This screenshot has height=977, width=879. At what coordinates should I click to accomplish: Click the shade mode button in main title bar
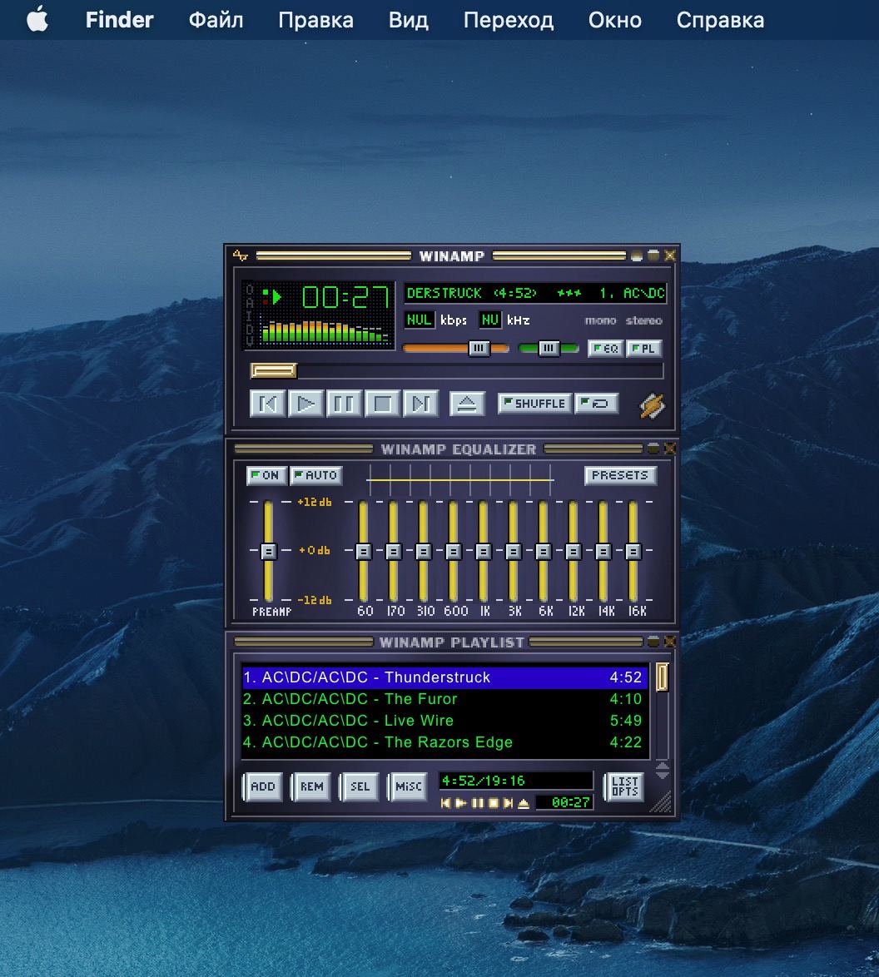point(653,255)
